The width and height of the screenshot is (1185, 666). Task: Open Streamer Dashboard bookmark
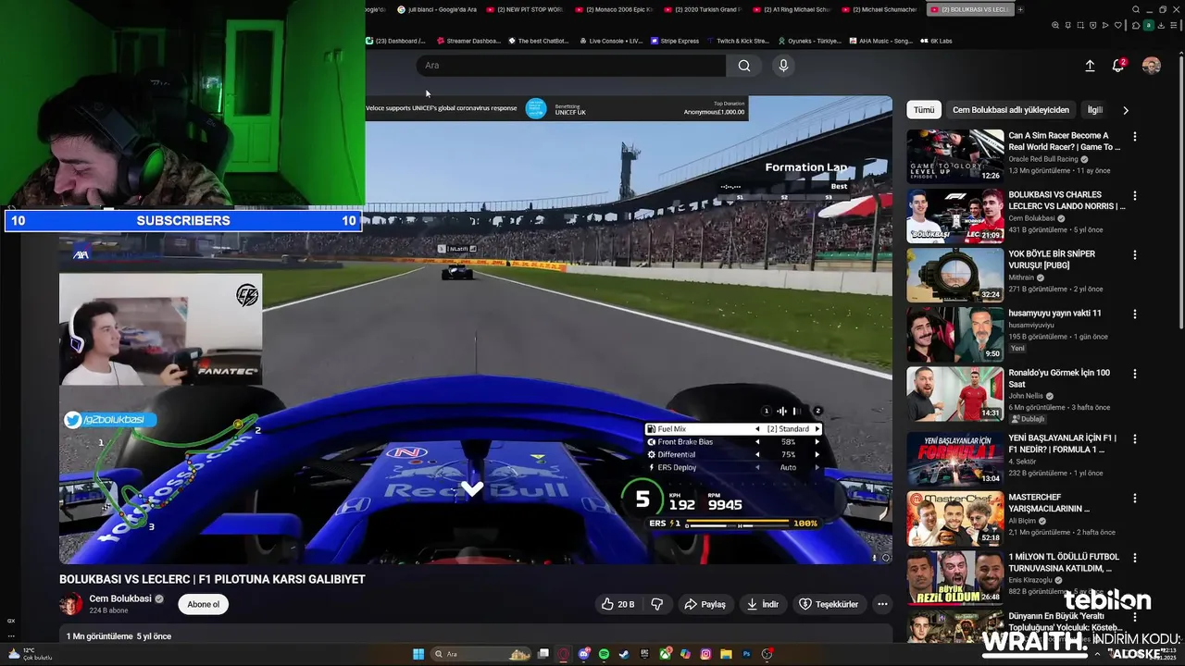click(x=468, y=41)
